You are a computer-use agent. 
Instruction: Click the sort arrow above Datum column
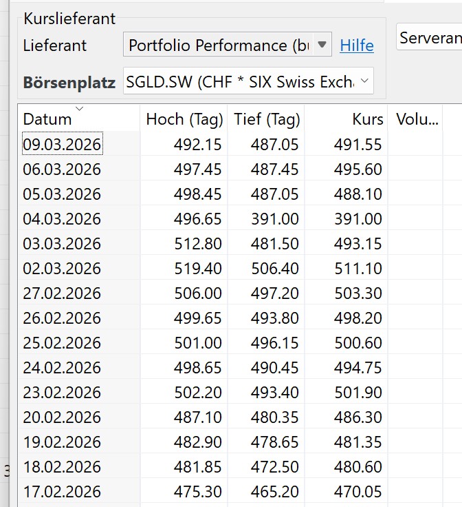click(79, 109)
